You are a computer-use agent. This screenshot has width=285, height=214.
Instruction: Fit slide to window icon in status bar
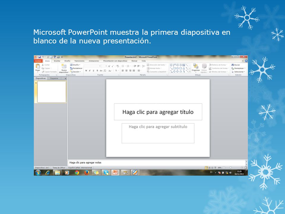[246, 168]
